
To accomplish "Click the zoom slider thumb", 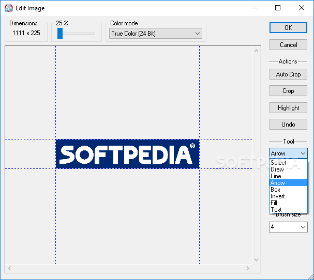I will click(x=60, y=33).
